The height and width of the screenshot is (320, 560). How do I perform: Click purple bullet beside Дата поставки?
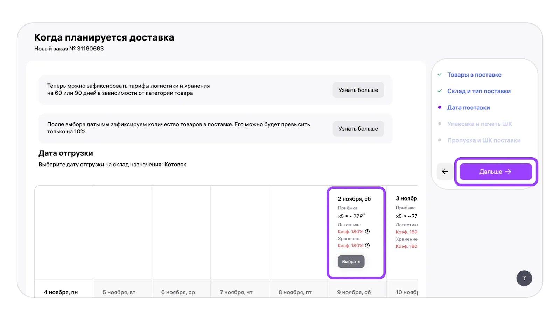point(440,107)
